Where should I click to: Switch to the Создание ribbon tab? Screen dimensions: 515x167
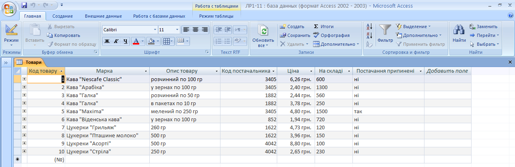pos(62,16)
